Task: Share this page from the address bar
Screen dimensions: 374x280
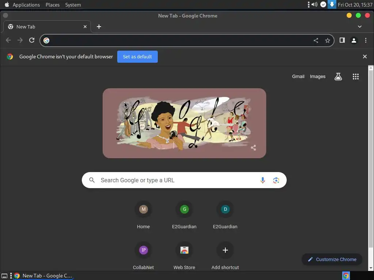Action: point(316,40)
